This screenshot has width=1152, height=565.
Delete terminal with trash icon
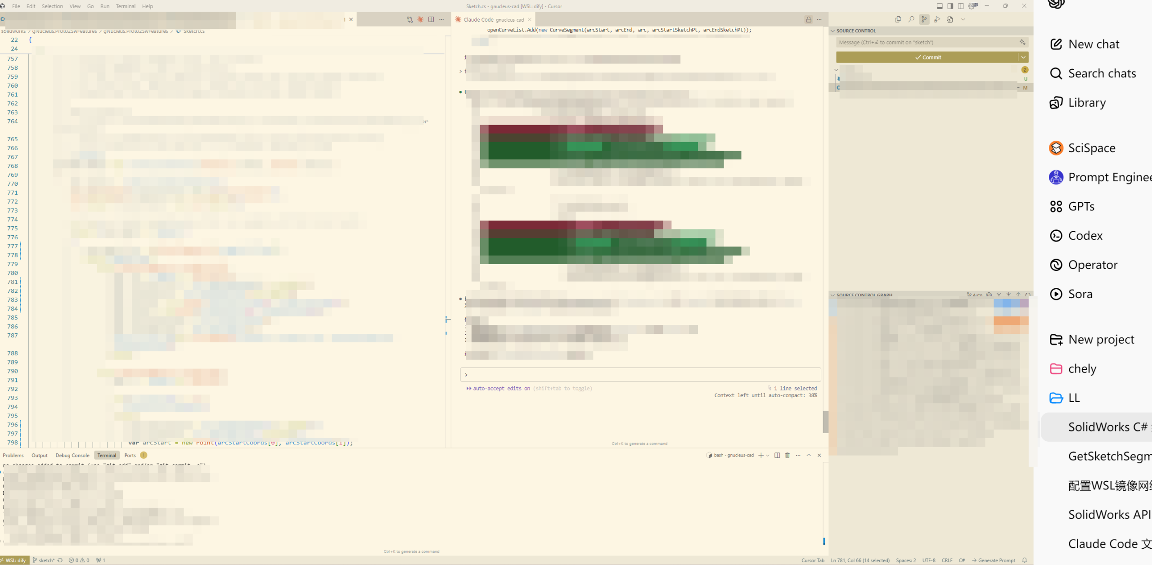(x=787, y=455)
